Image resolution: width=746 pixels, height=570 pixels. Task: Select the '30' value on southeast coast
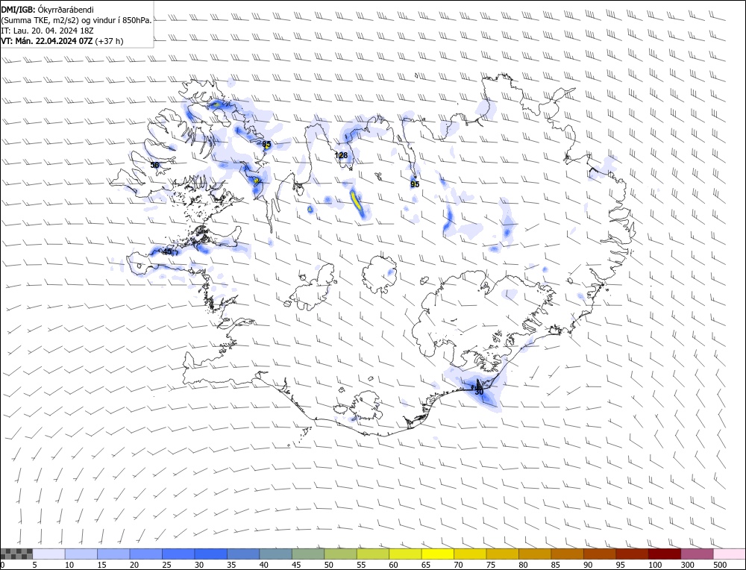coord(479,392)
